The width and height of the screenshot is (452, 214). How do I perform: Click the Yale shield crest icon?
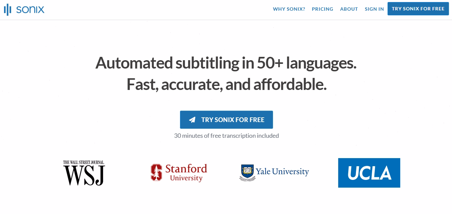247,172
